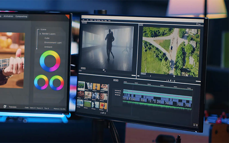Open the Animation tab
Image resolution: width=229 pixels, height=143 pixels.
tap(8, 16)
